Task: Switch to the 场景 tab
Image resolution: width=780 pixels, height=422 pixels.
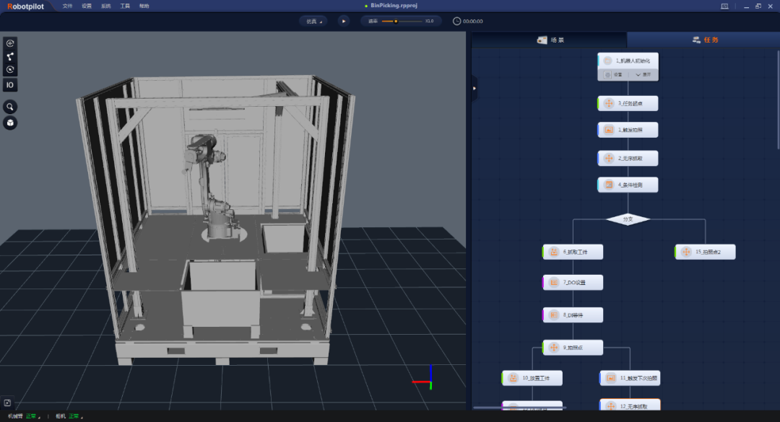Action: pos(550,40)
